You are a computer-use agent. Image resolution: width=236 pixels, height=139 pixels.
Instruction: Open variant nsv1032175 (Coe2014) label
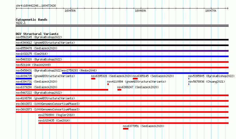[32, 54]
